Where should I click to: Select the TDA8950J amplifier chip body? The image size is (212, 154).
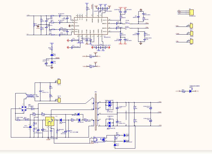click(91, 26)
